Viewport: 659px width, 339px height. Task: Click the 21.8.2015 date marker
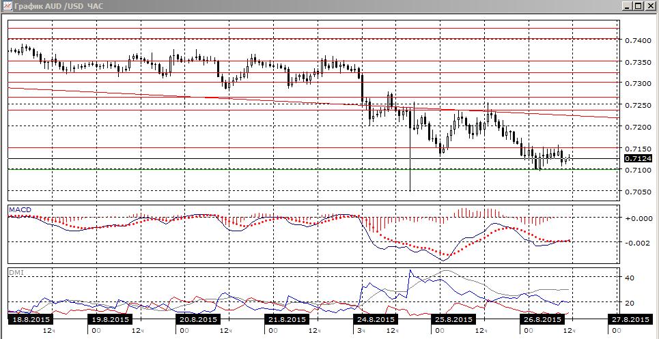tap(288, 320)
